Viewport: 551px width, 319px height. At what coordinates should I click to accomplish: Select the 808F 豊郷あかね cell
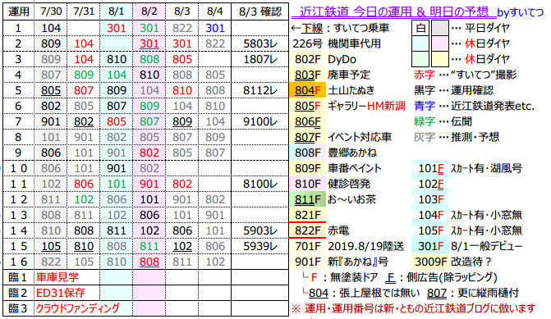(308, 153)
